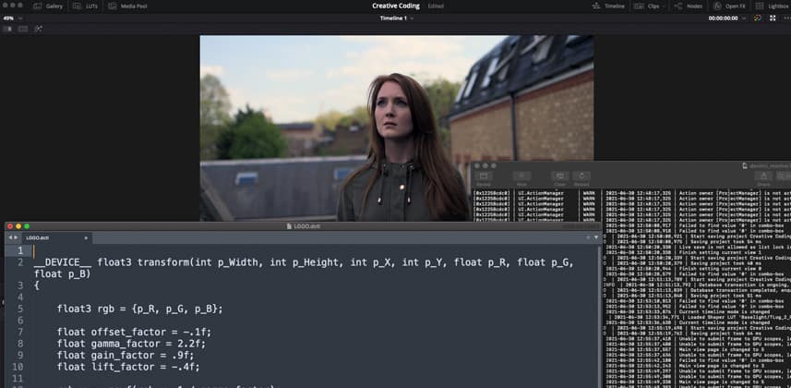Open the editor tab list dropdown arrow
Screen dimensions: 791x388
pyautogui.click(x=595, y=237)
